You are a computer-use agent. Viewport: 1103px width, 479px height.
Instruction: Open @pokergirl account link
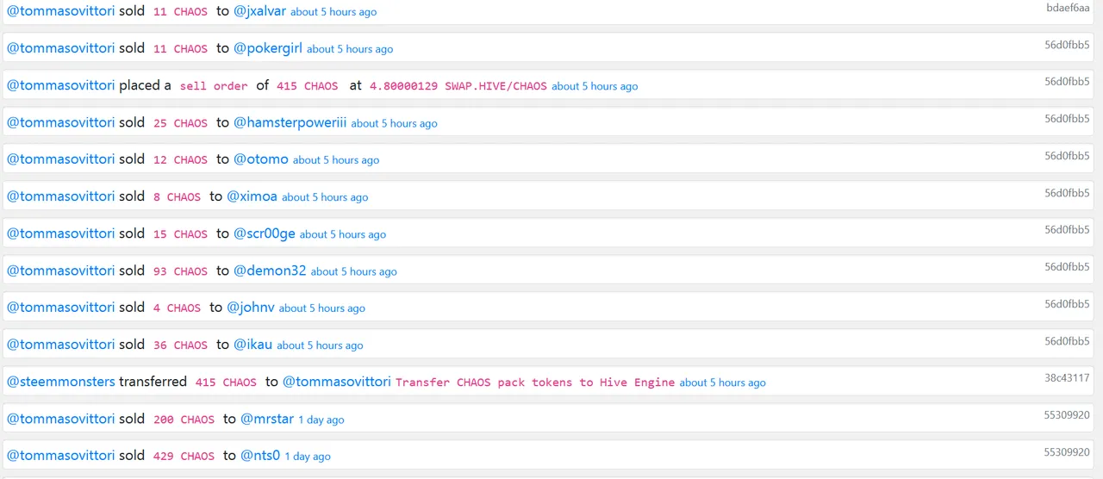coord(268,48)
